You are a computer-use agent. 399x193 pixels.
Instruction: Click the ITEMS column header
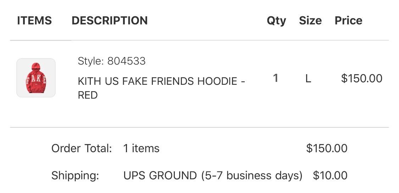(x=34, y=21)
